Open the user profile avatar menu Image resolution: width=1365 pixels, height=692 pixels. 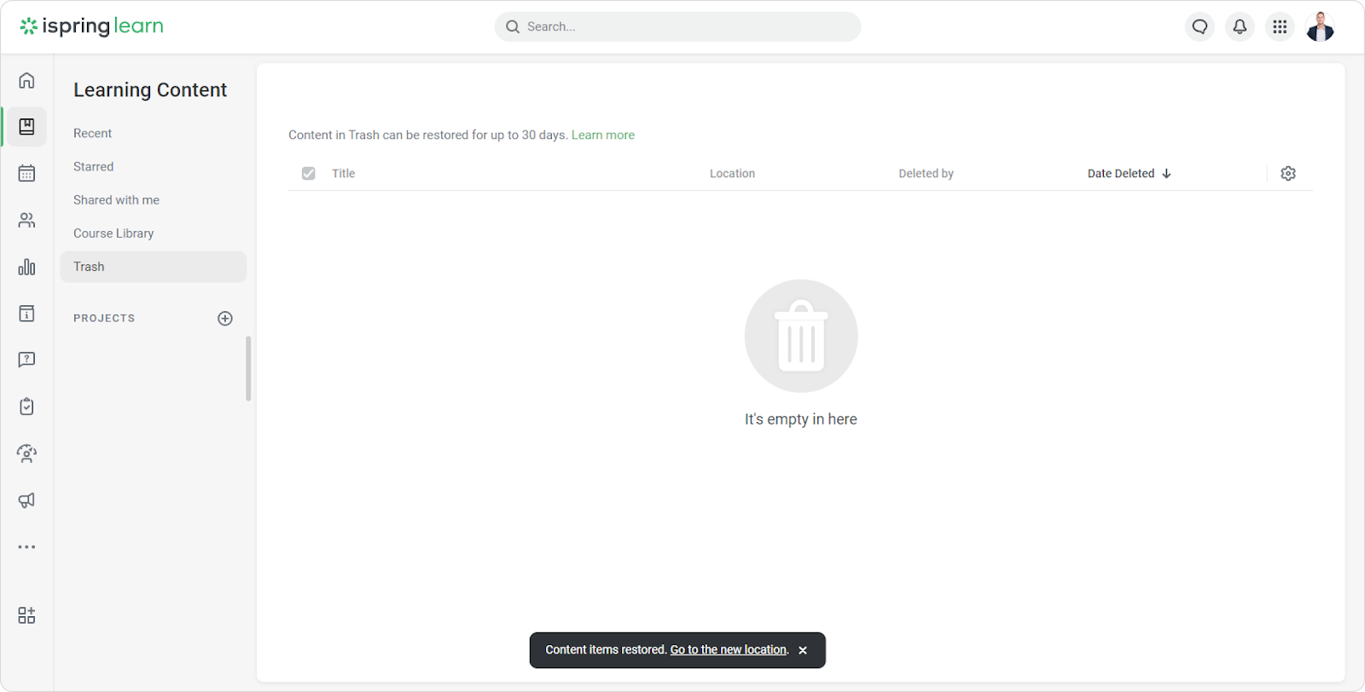[1320, 27]
